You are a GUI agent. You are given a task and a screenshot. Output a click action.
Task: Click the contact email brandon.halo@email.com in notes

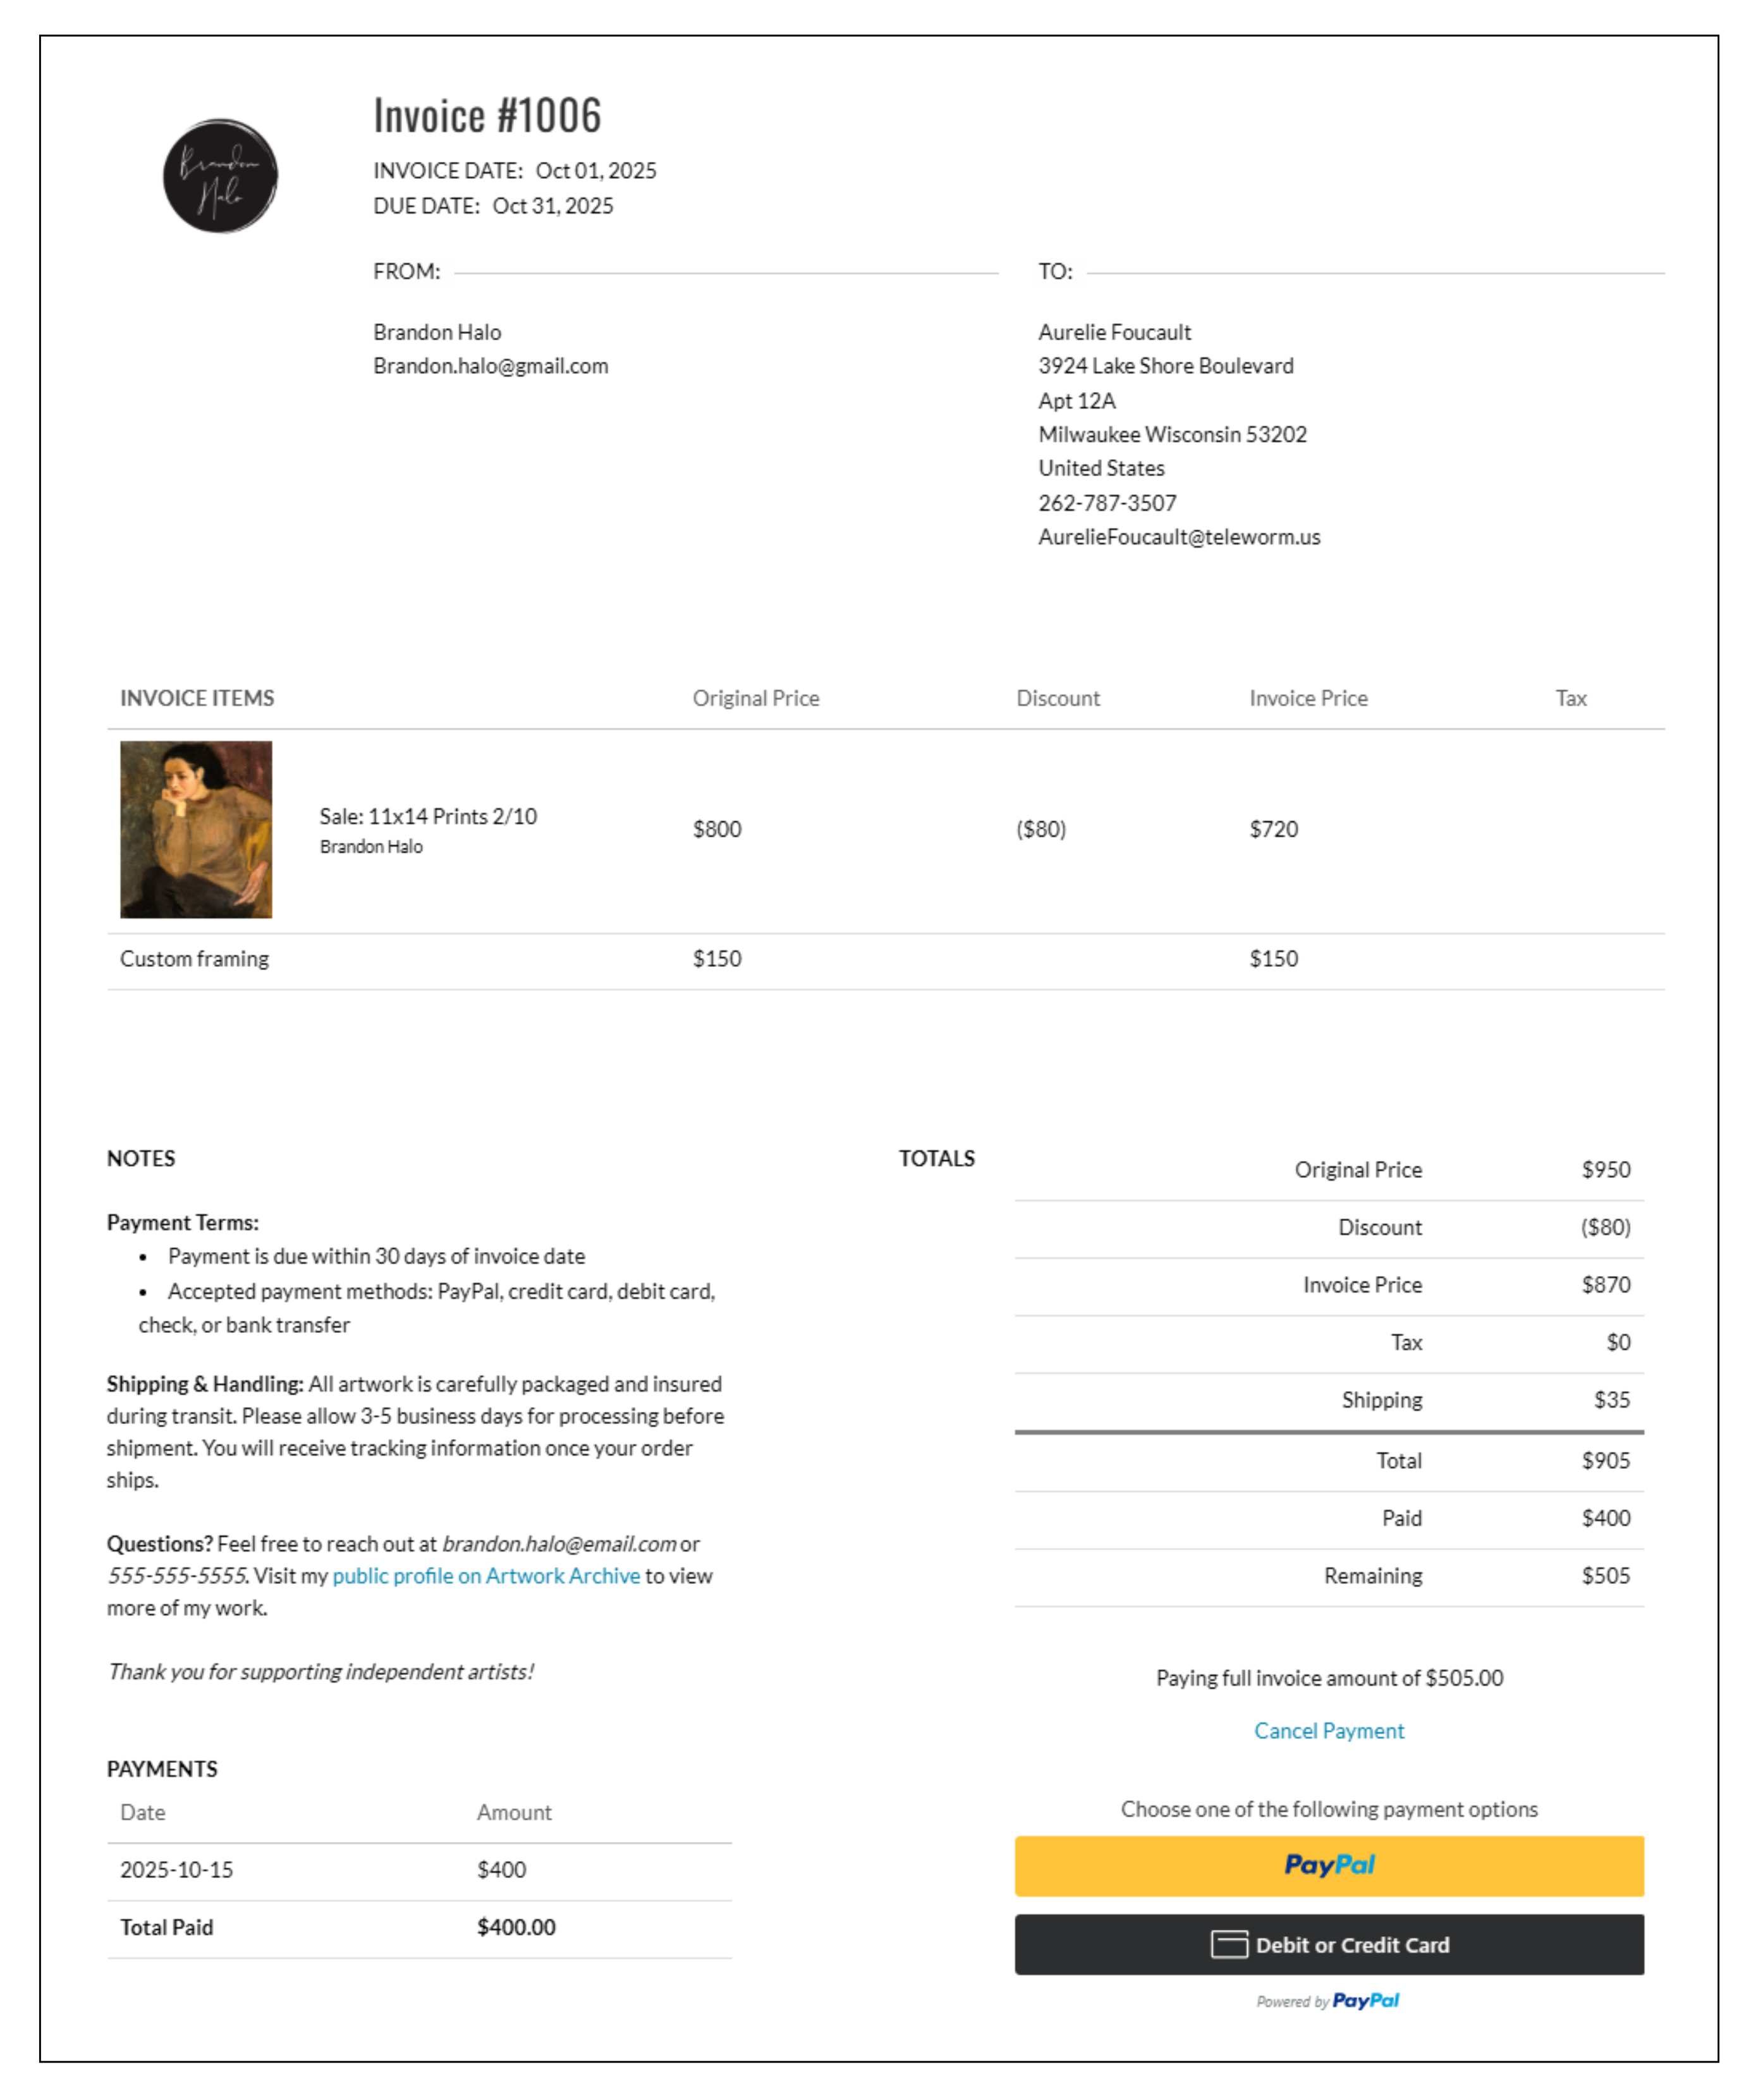559,1544
